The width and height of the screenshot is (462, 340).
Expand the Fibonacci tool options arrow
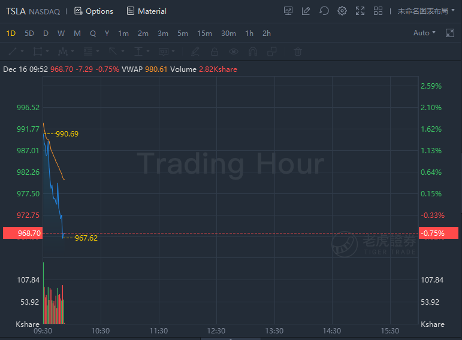98,51
